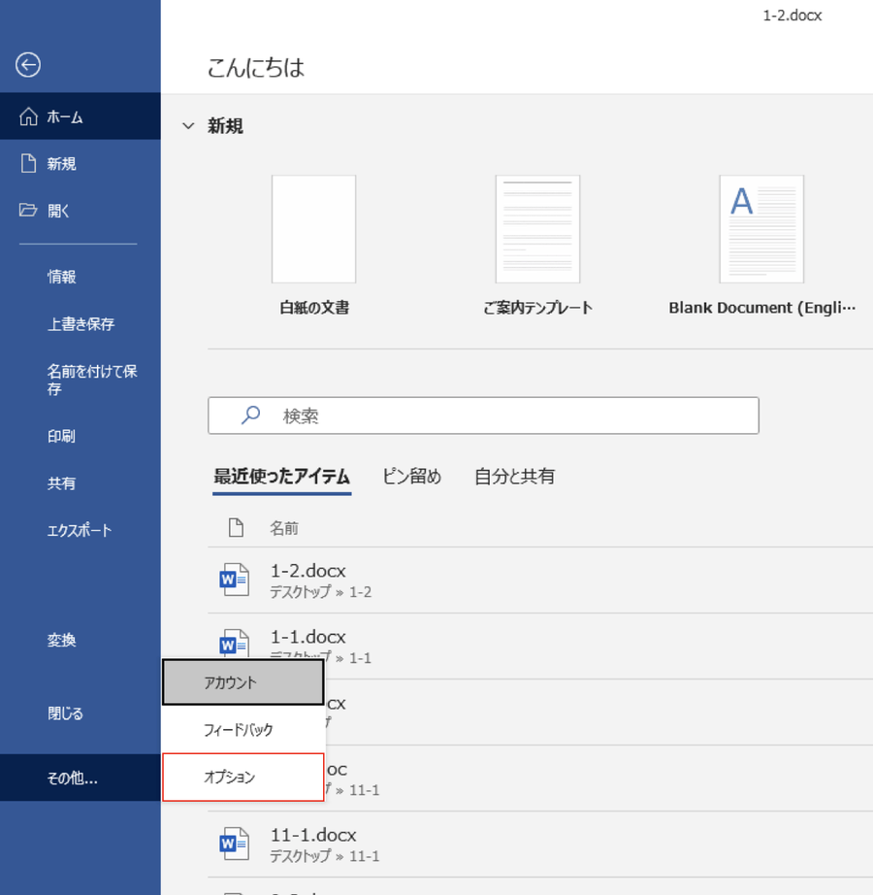
Task: Click the Open folder icon in sidebar
Action: [x=28, y=210]
